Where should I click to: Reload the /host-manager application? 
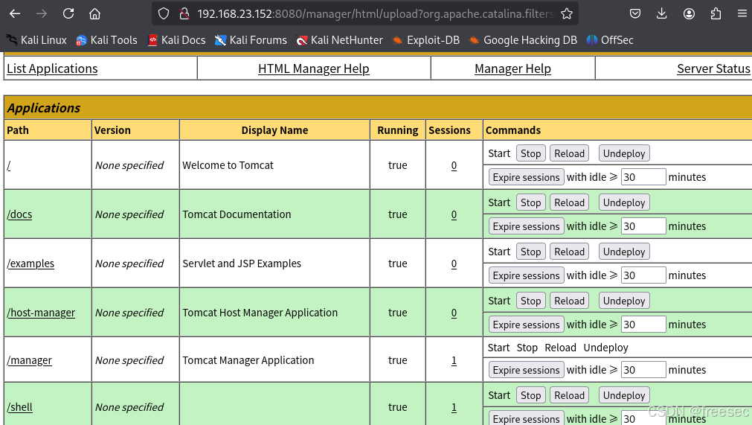(569, 301)
